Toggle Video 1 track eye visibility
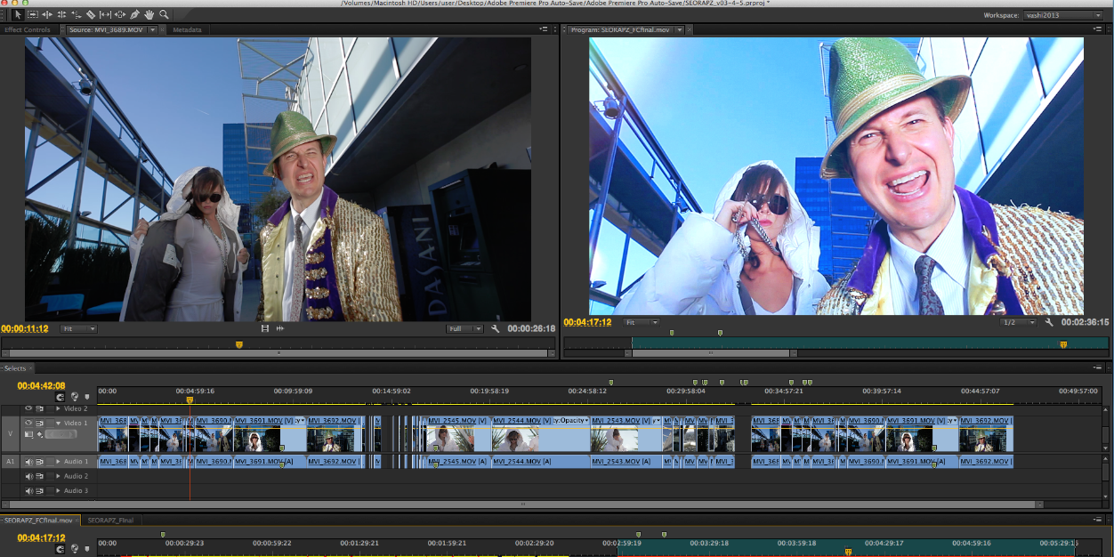The height and width of the screenshot is (557, 1114). click(x=28, y=423)
